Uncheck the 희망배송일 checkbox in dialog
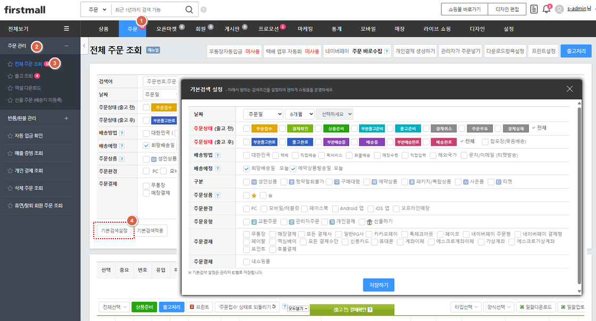This screenshot has height=321, width=596. coord(246,168)
